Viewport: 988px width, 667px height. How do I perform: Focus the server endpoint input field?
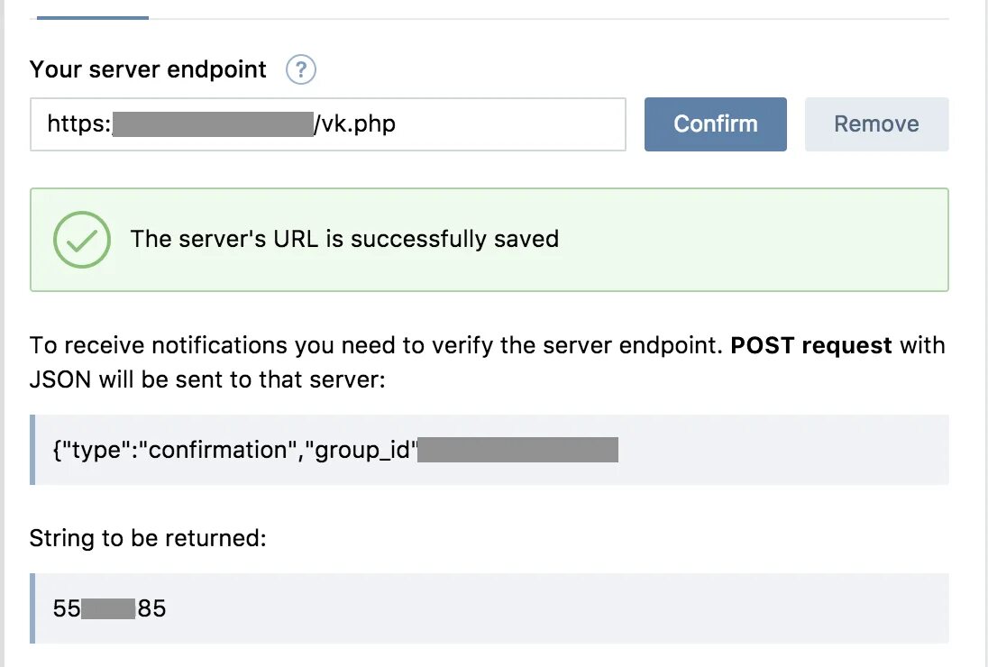tap(505, 124)
